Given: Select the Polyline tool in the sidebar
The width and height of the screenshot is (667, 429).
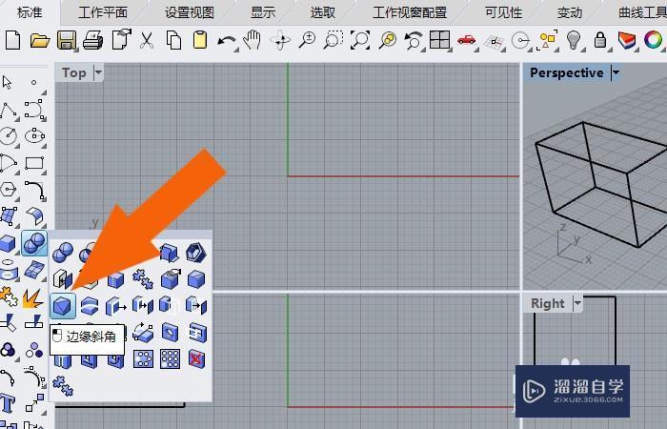Looking at the screenshot, I should click(x=9, y=111).
